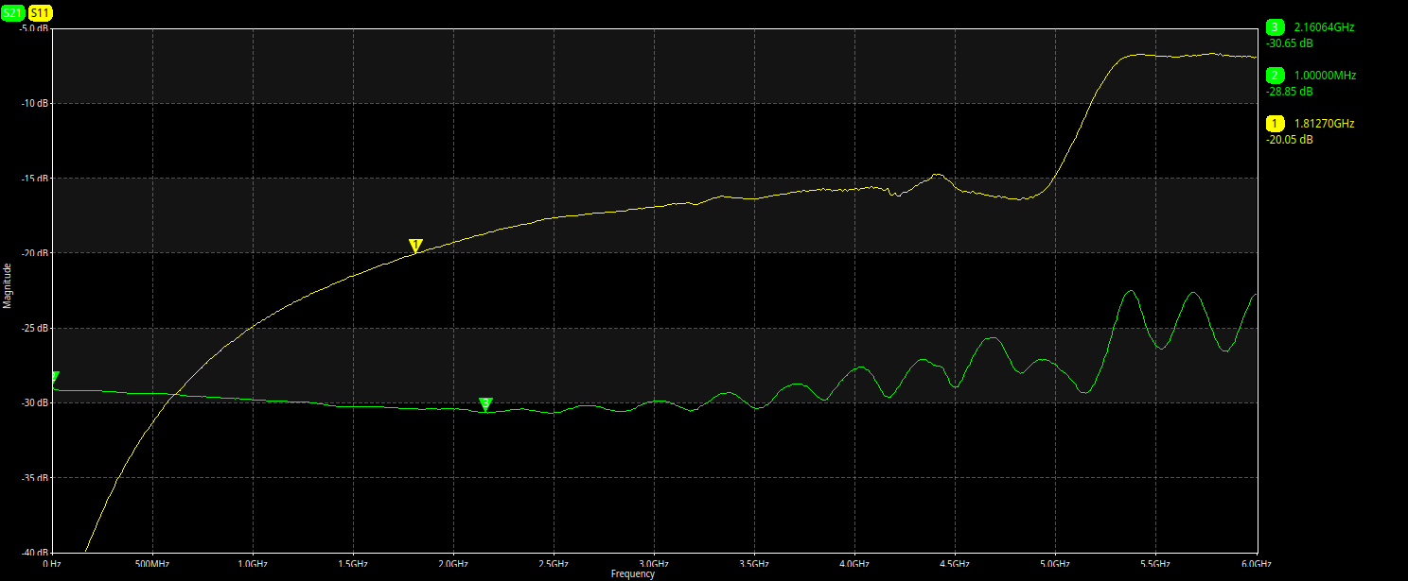Click the 0 Hz frequency tick
The height and width of the screenshot is (581, 1408).
52,563
